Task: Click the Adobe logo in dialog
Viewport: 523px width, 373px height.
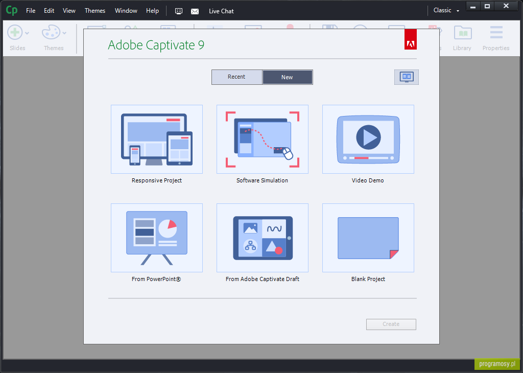Action: 411,39
